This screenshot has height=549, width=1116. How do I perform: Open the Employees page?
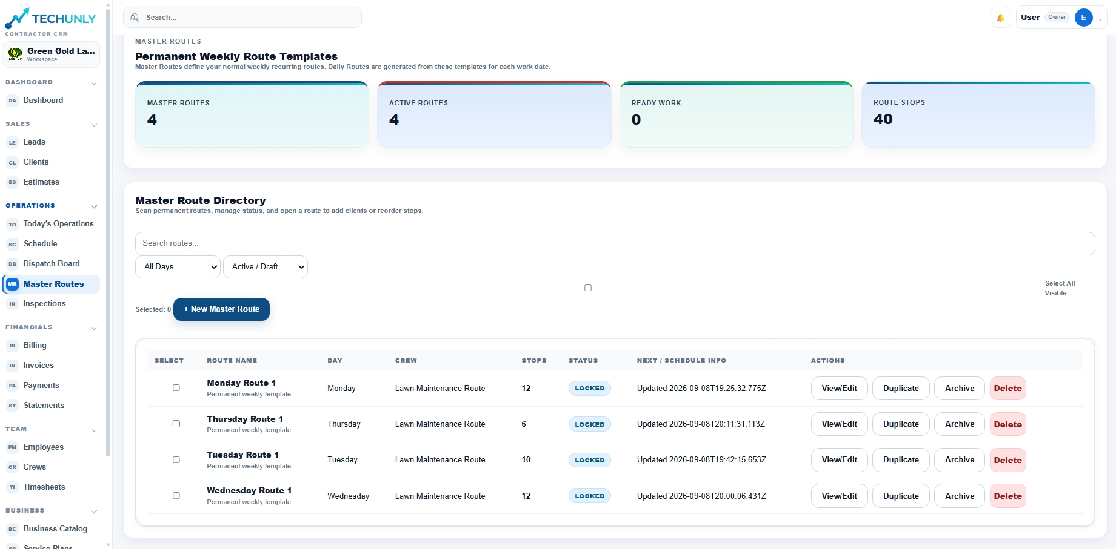point(51,447)
